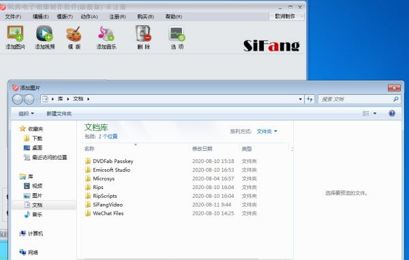The height and width of the screenshot is (260, 409).
Task: Click the 添加音乐 (add music) toolbar icon
Action: coord(106,33)
